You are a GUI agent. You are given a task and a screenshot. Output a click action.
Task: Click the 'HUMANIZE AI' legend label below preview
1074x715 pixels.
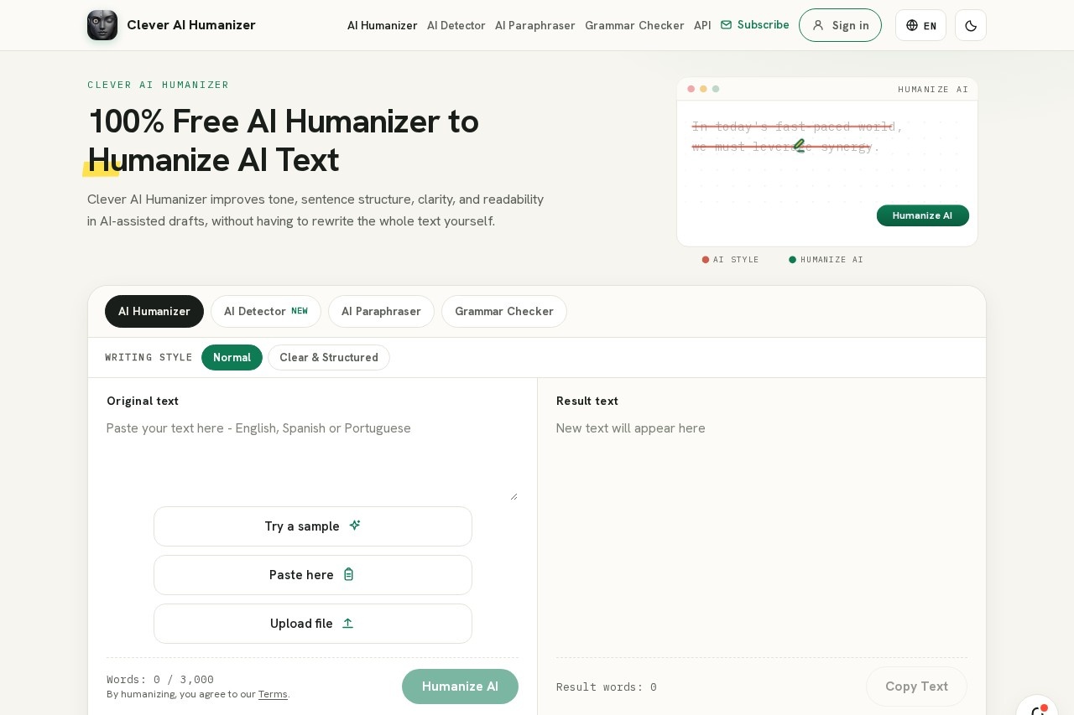click(x=832, y=260)
